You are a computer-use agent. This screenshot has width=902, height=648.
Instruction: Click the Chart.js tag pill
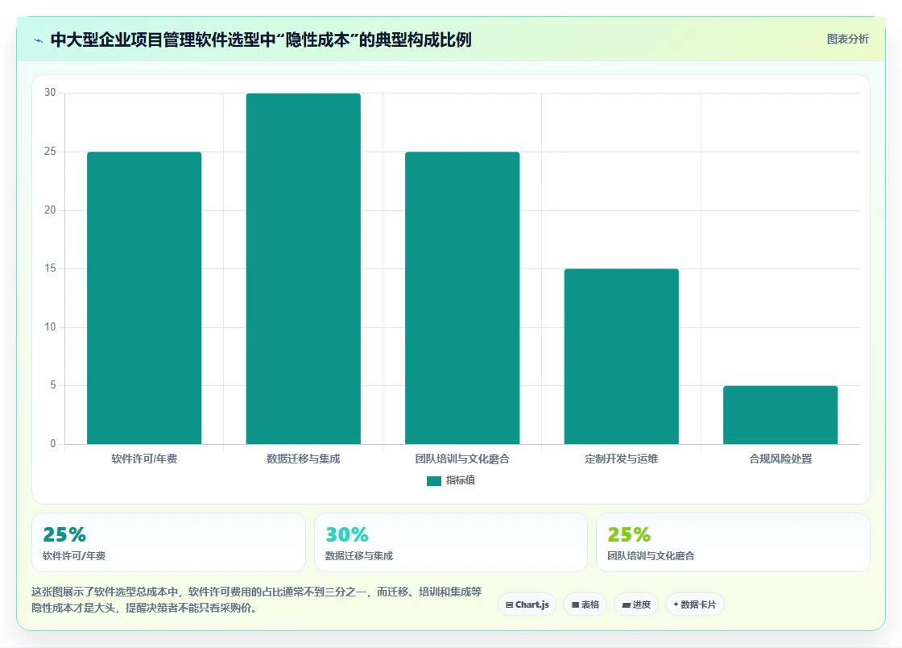pyautogui.click(x=527, y=604)
